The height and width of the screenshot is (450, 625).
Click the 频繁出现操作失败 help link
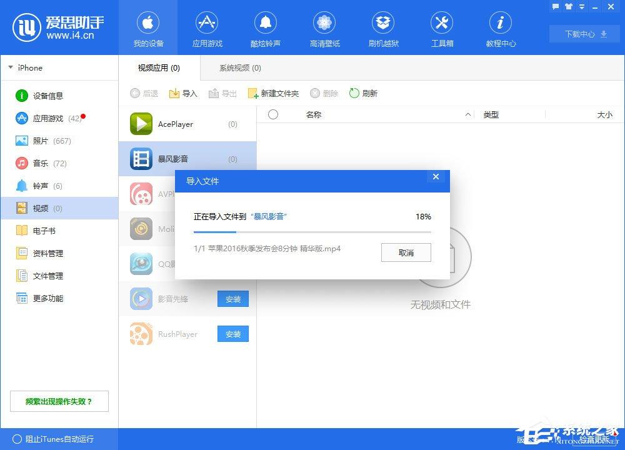59,401
